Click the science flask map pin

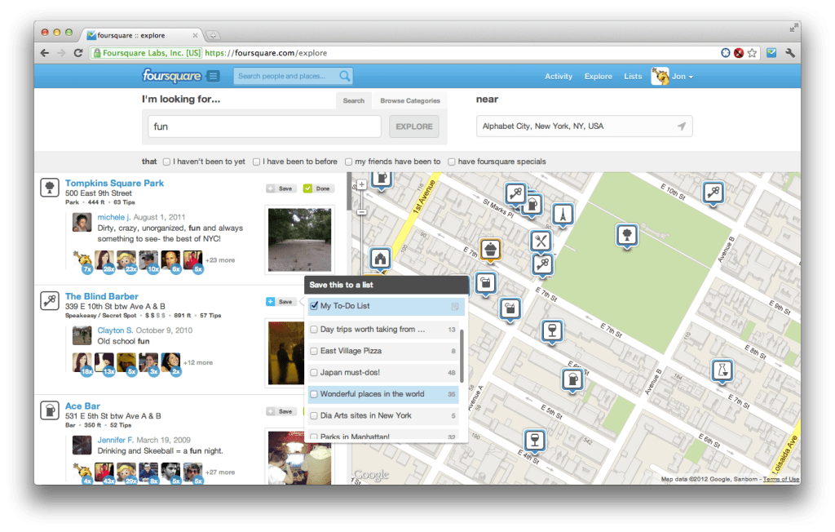tap(722, 370)
